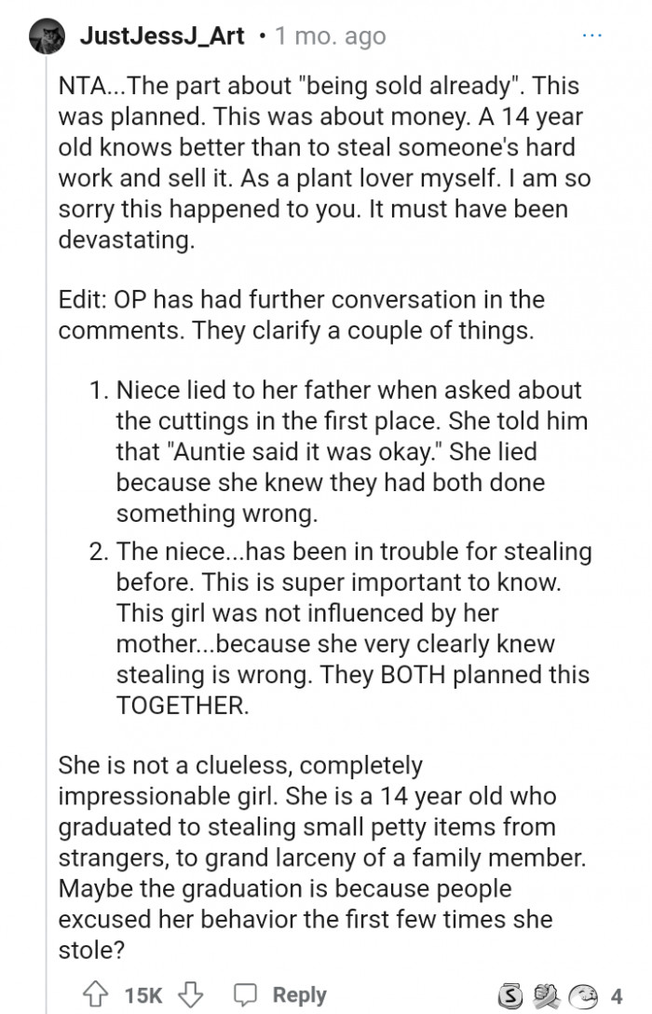
Task: Downvote this comment
Action: (193, 994)
